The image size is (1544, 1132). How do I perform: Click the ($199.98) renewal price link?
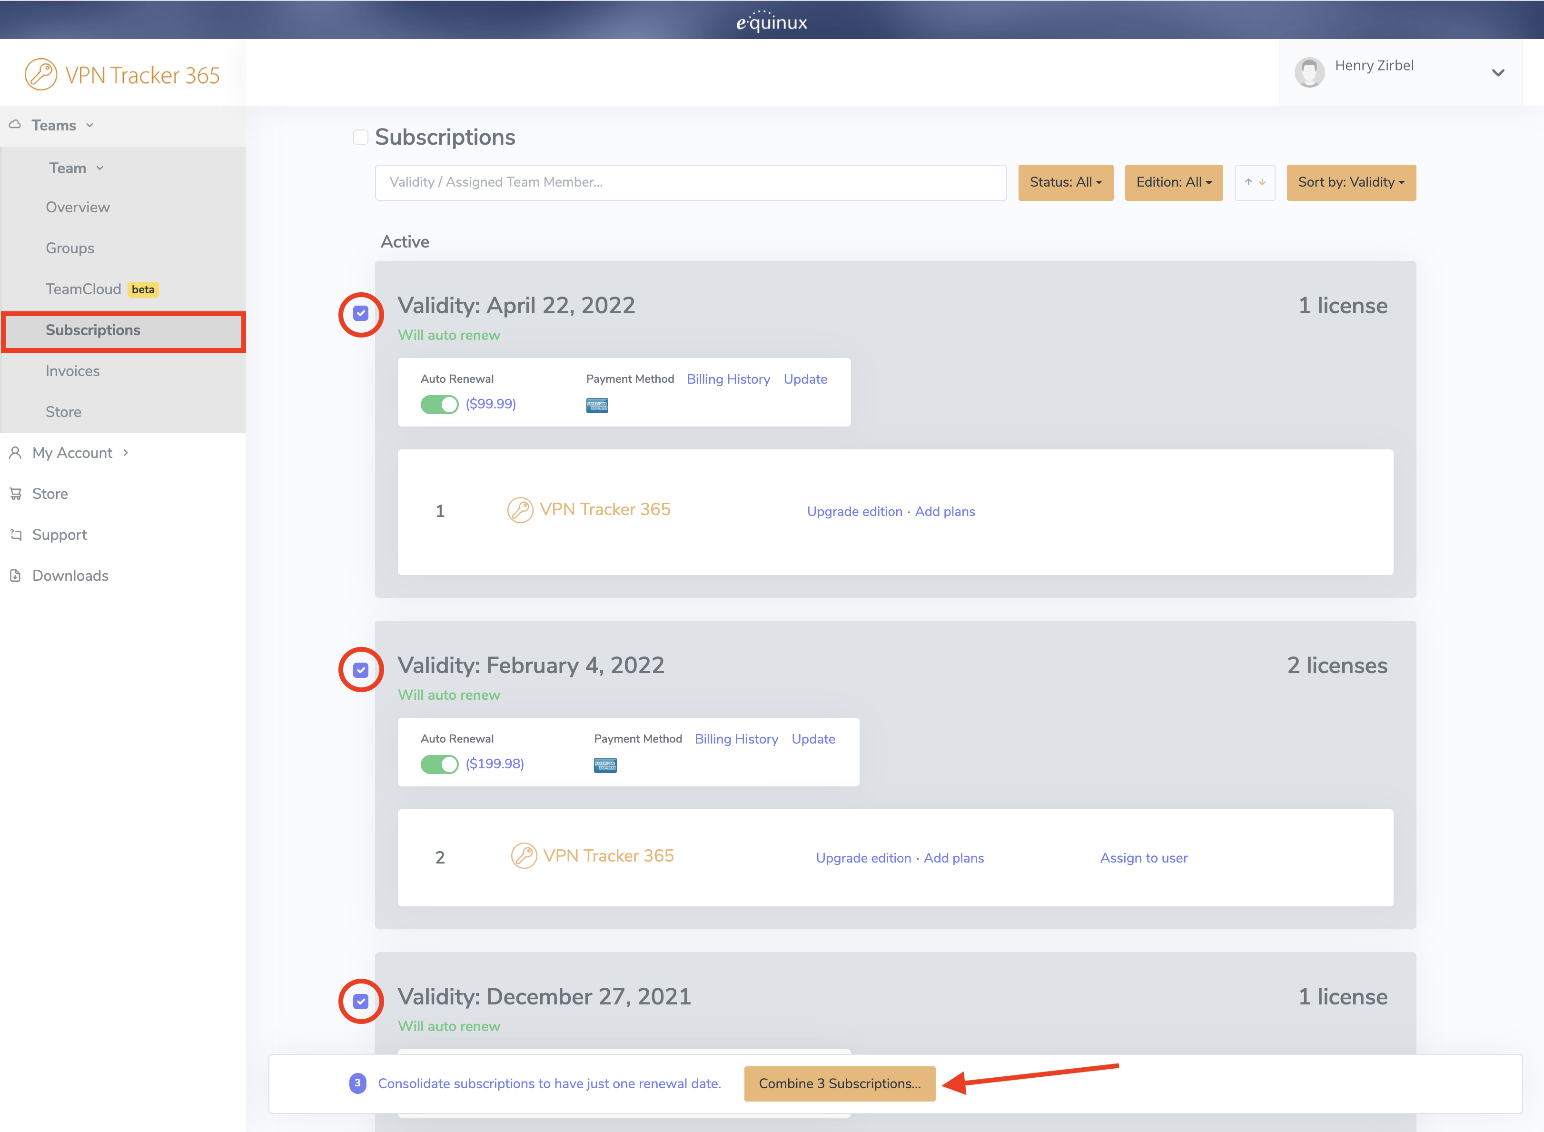pyautogui.click(x=495, y=764)
